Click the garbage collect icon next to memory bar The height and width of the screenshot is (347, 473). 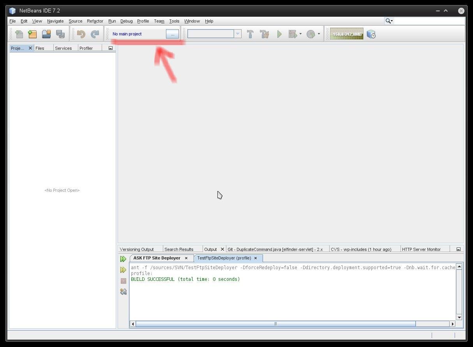click(371, 34)
